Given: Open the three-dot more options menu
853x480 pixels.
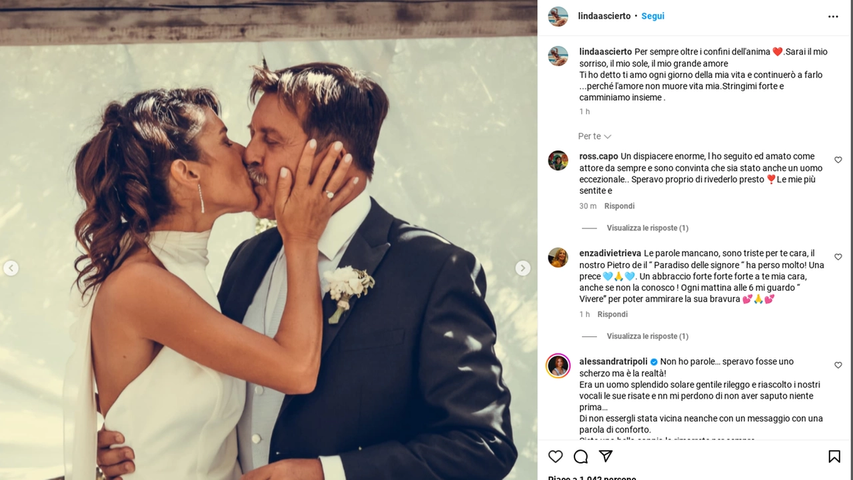Looking at the screenshot, I should tap(833, 17).
